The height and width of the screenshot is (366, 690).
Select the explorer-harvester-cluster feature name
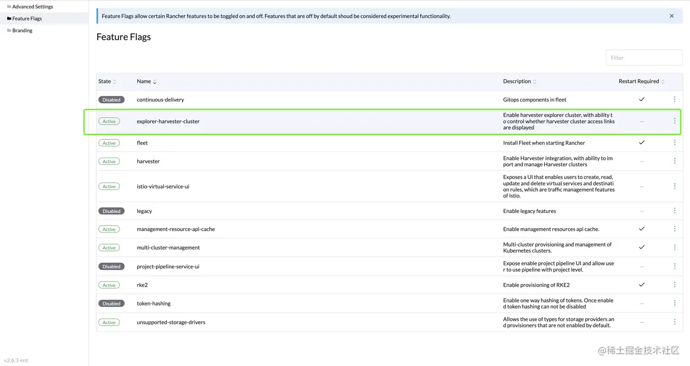[x=168, y=121]
